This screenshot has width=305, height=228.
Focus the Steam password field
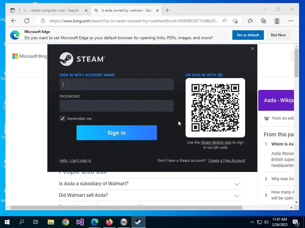pyautogui.click(x=116, y=106)
